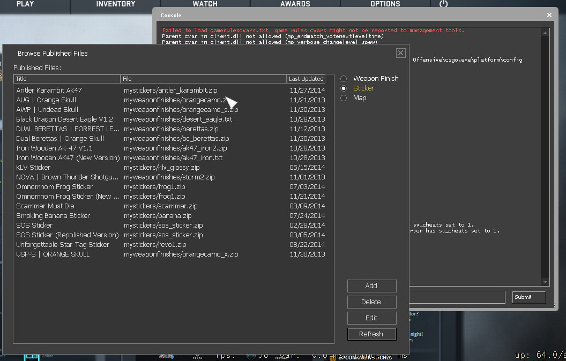Open the INVENTORY menu tab
The image size is (566, 361).
point(116,4)
